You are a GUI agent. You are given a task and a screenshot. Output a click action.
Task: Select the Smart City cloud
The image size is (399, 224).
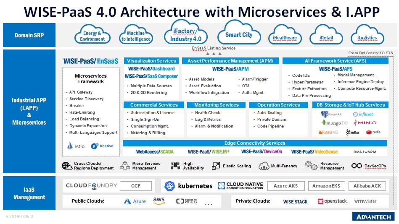[x=239, y=32]
